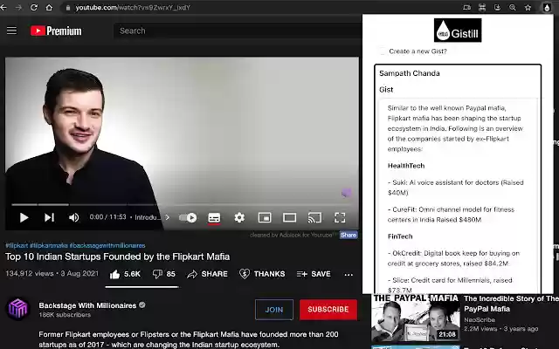Go to YouTube Premium home logo

coord(56,31)
